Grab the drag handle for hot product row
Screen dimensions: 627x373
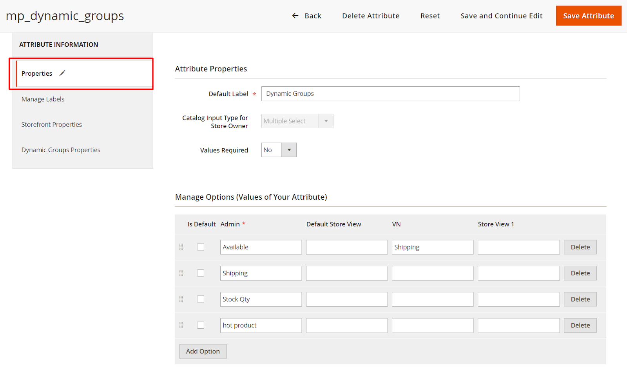[181, 325]
